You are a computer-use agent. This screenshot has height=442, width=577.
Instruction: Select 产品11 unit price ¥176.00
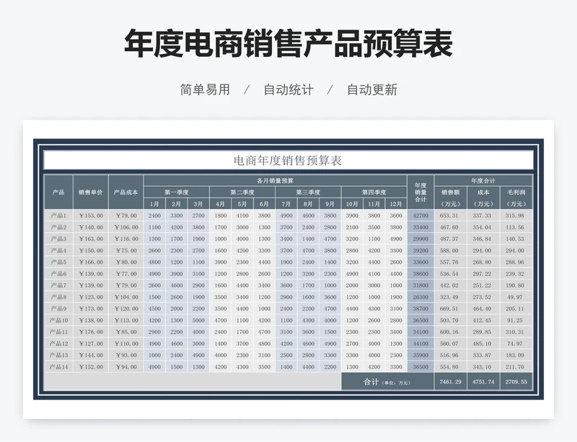[x=91, y=332]
